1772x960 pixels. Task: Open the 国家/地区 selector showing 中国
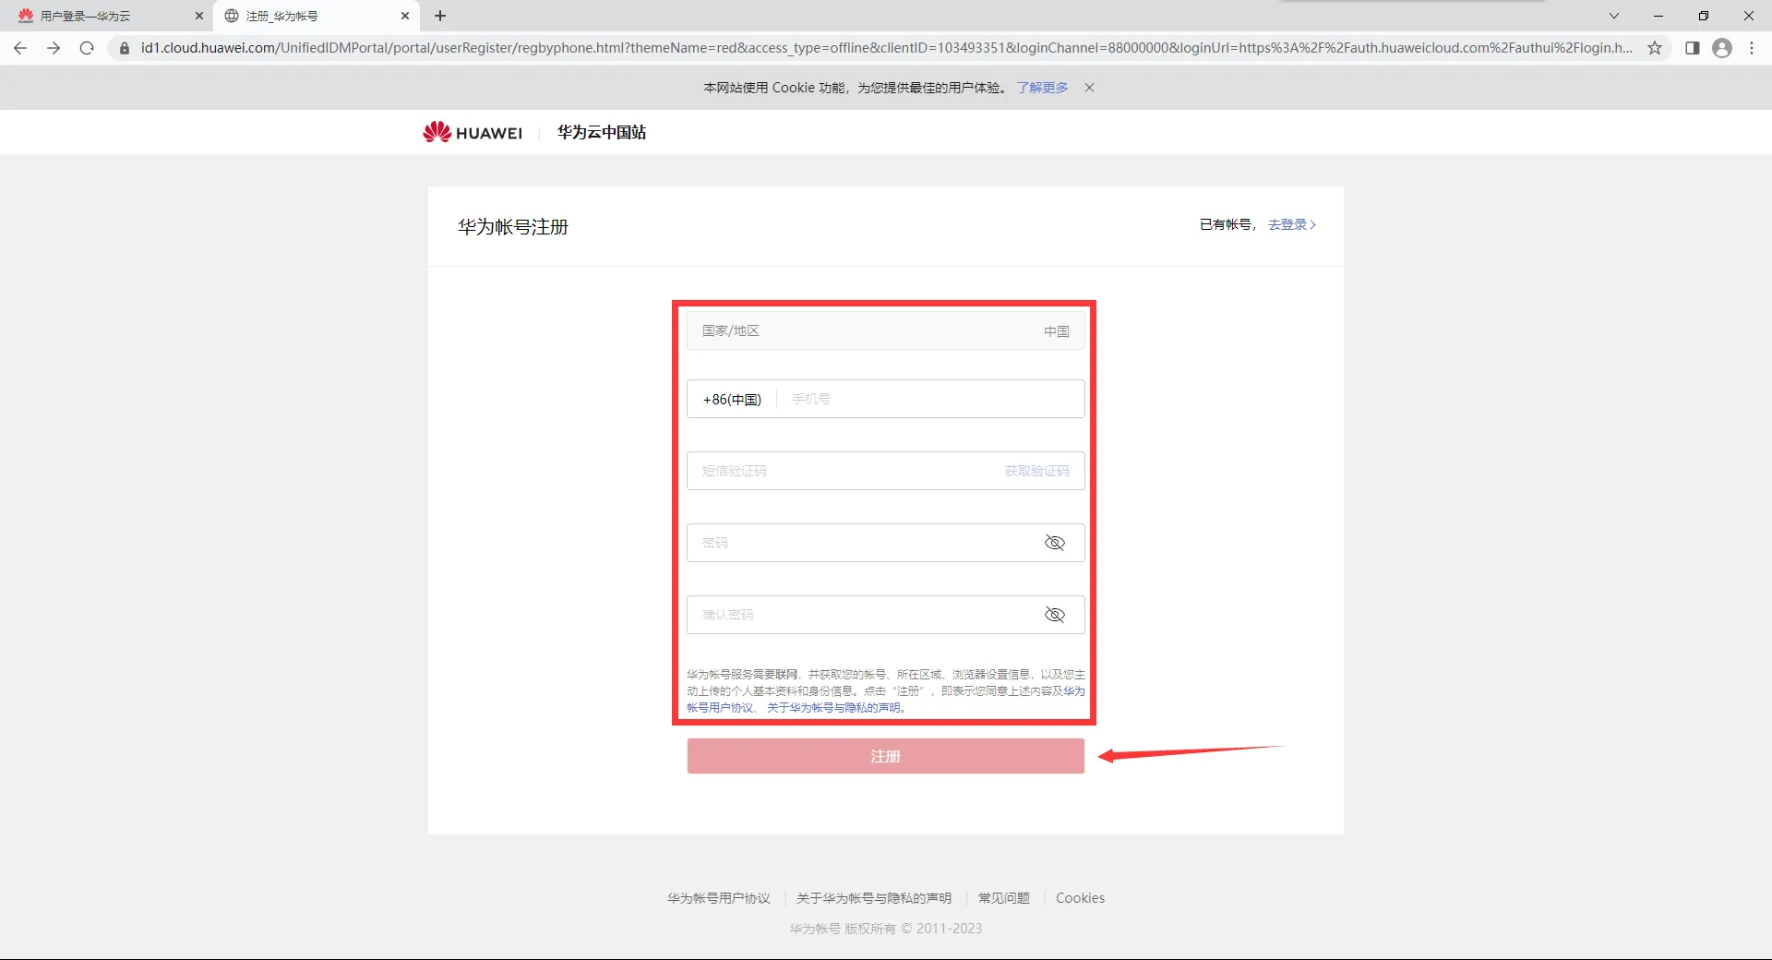click(x=886, y=330)
